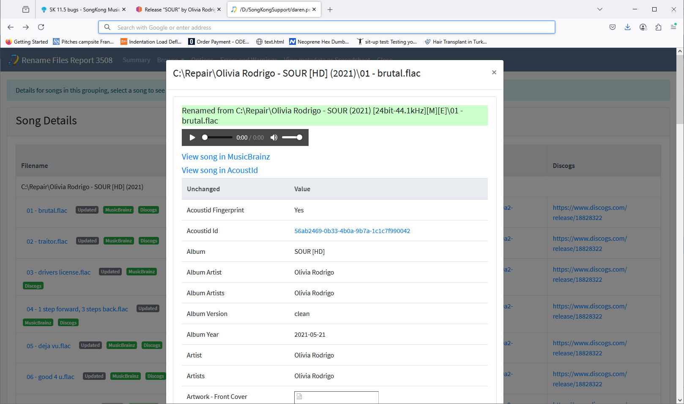Open View song in MusicBrainz link

pyautogui.click(x=226, y=157)
